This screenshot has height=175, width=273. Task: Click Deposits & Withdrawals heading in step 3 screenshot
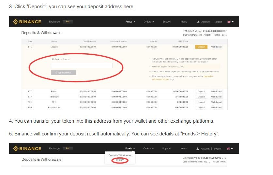(41, 33)
